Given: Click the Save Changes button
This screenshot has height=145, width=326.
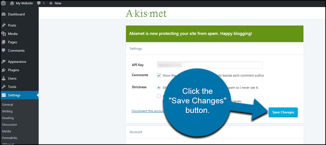Looking at the screenshot, I should pyautogui.click(x=283, y=112).
